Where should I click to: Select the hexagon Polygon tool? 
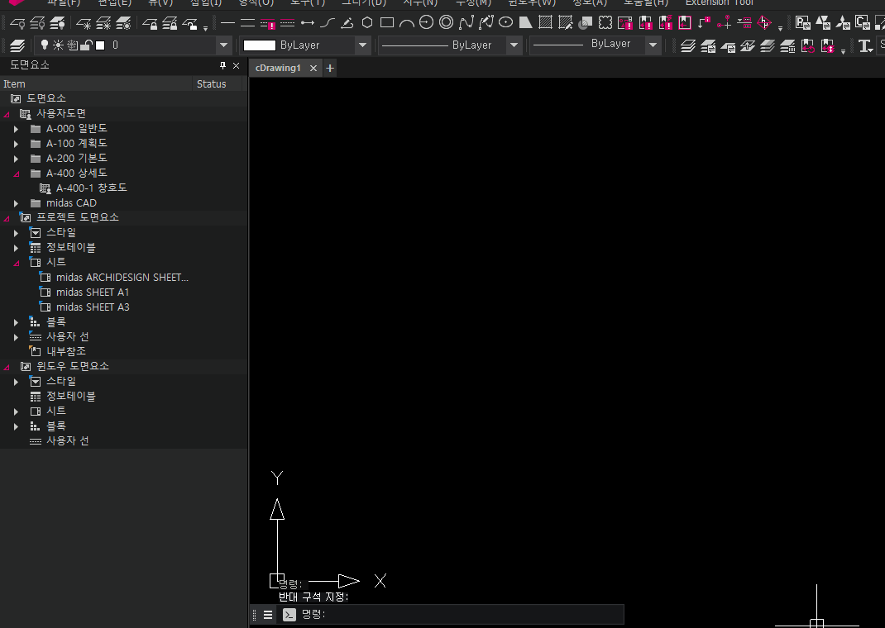(x=367, y=22)
